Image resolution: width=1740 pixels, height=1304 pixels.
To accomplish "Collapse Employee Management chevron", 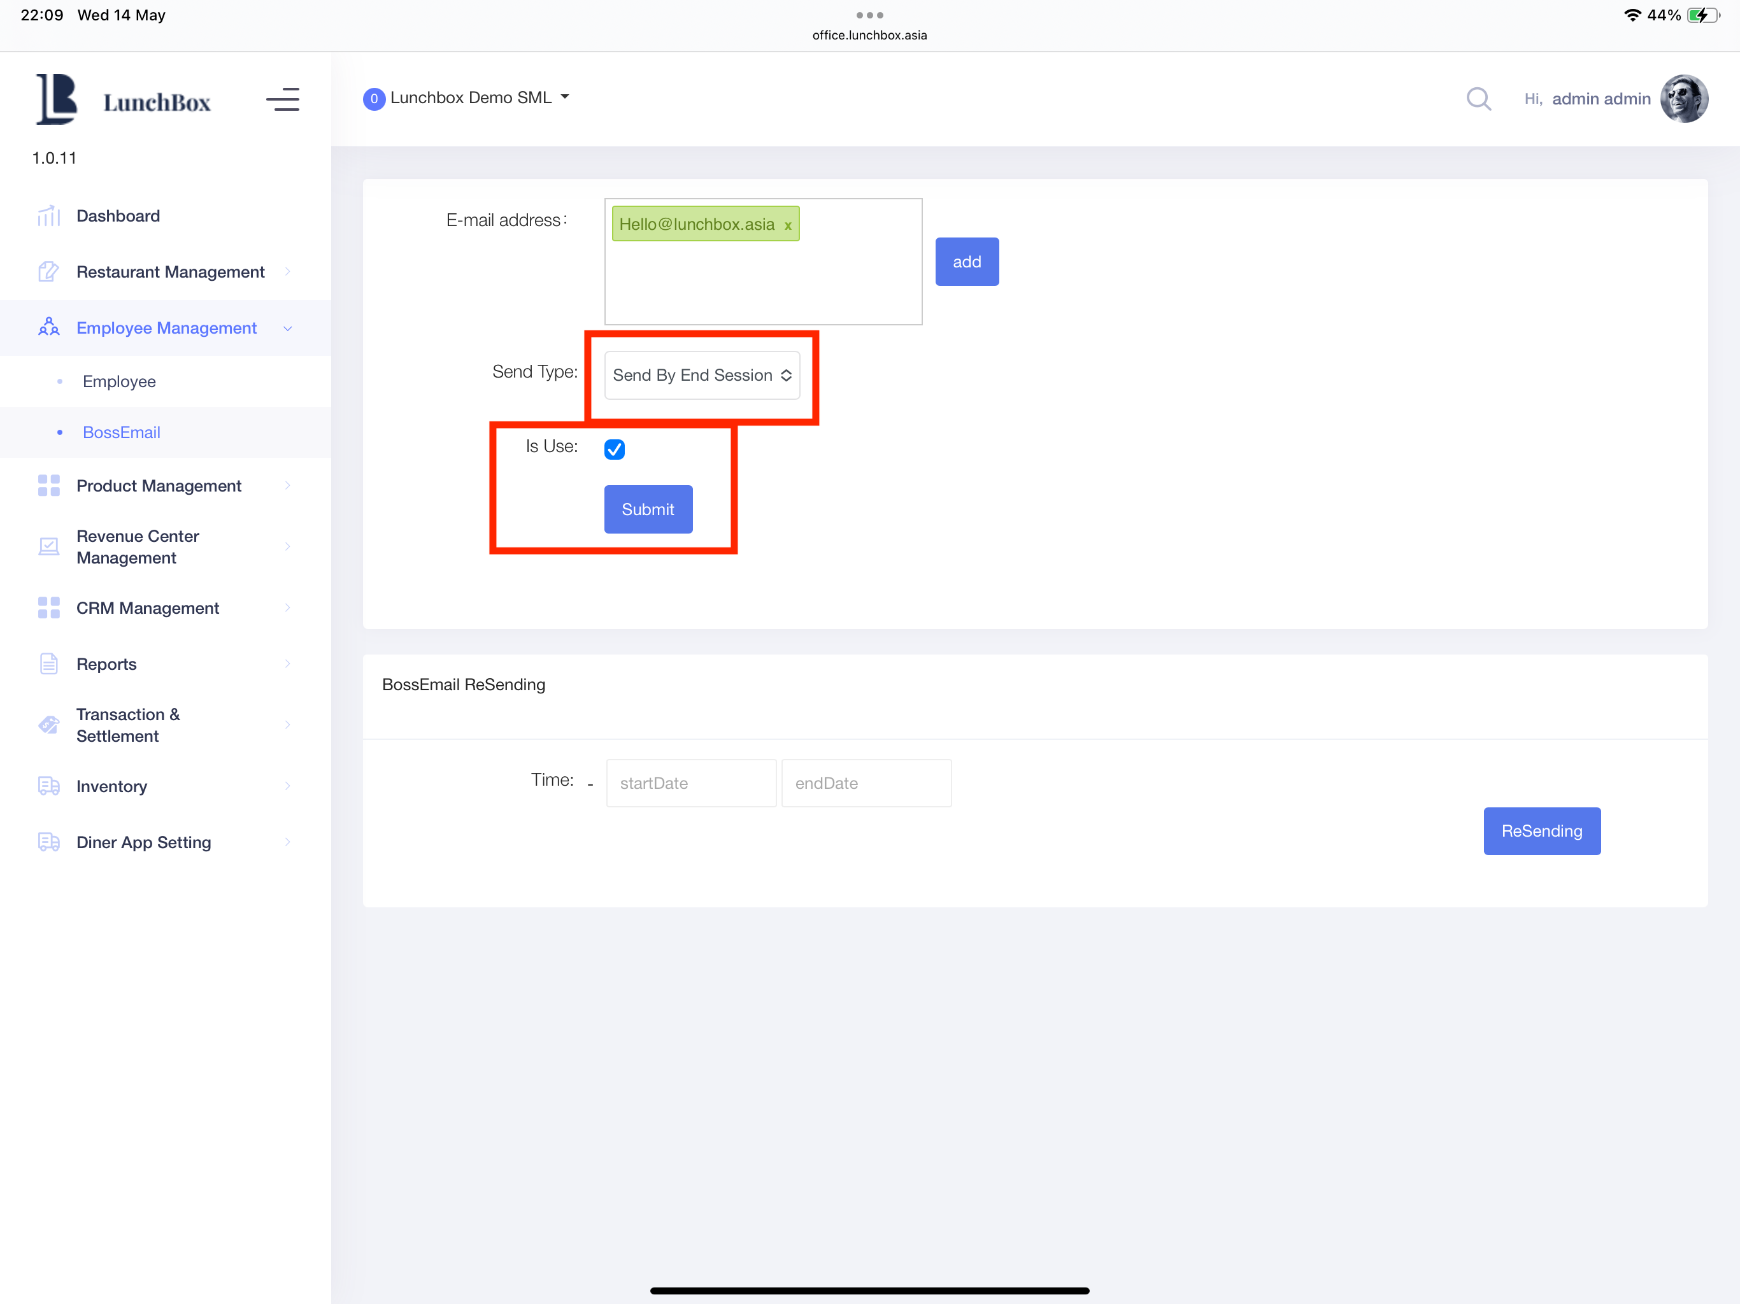I will 288,329.
